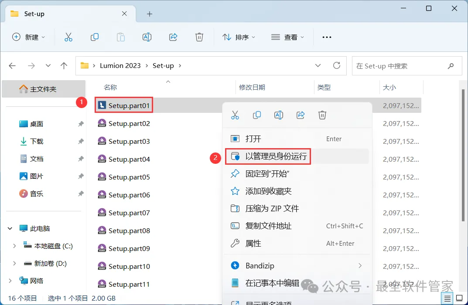
Task: Go up one folder level arrow
Action: tap(64, 66)
